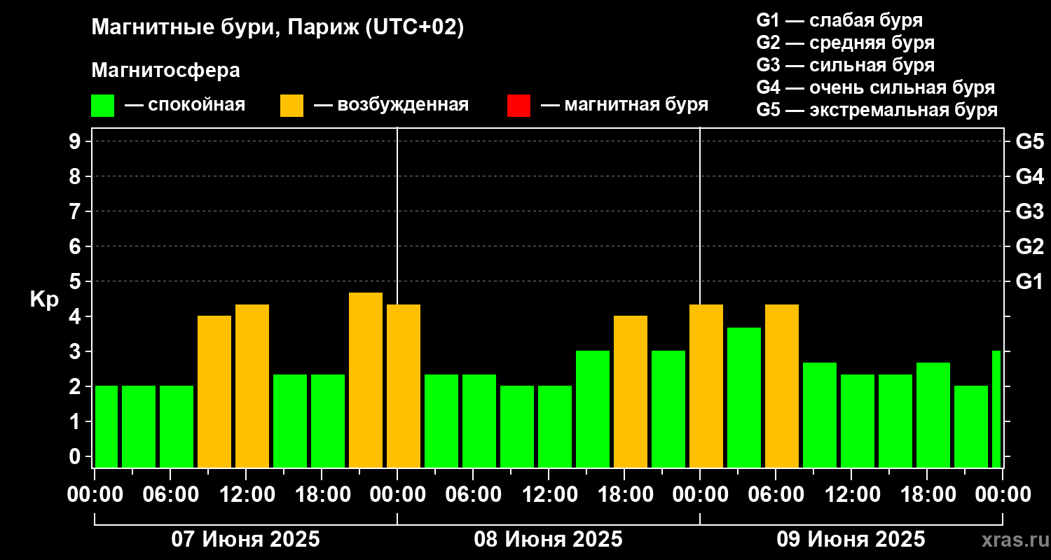Click the G4 label on right axis

[1029, 176]
